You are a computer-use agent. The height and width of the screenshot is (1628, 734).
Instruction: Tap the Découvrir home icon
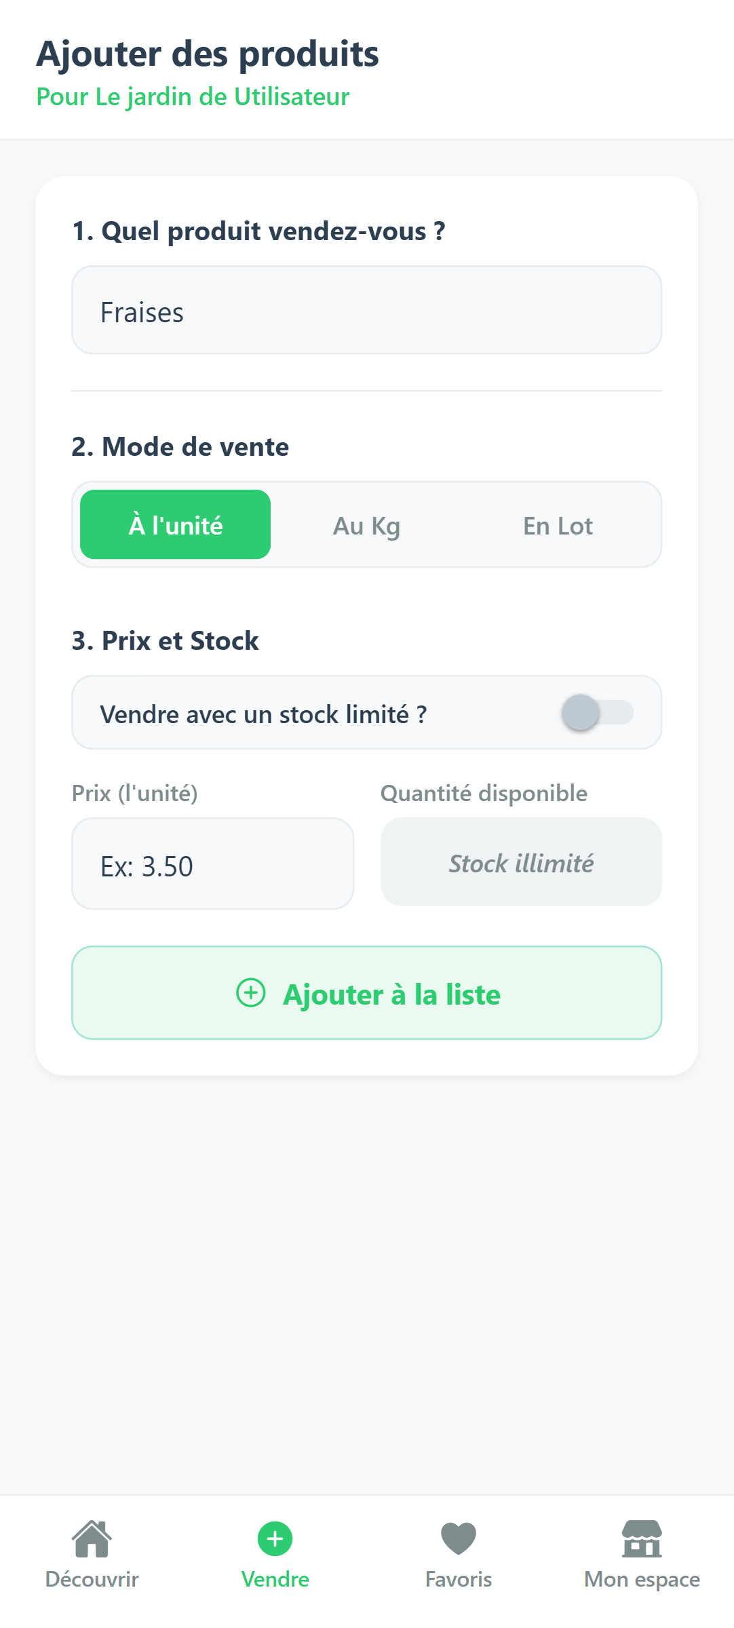point(92,1538)
